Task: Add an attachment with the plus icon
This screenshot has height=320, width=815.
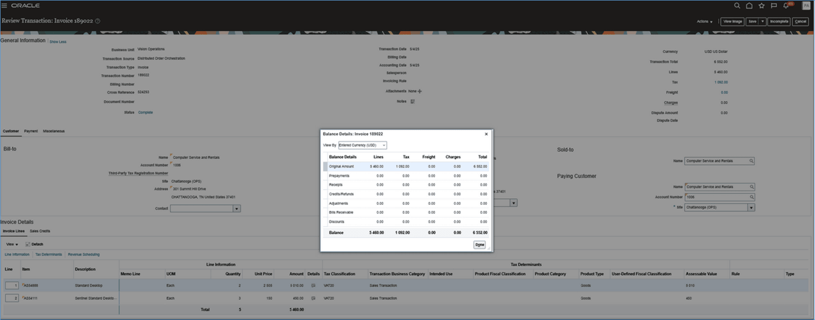Action: tap(420, 91)
